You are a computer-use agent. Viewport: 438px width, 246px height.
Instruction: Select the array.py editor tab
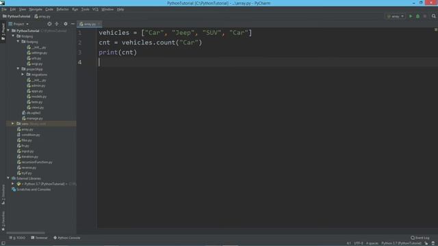point(90,24)
